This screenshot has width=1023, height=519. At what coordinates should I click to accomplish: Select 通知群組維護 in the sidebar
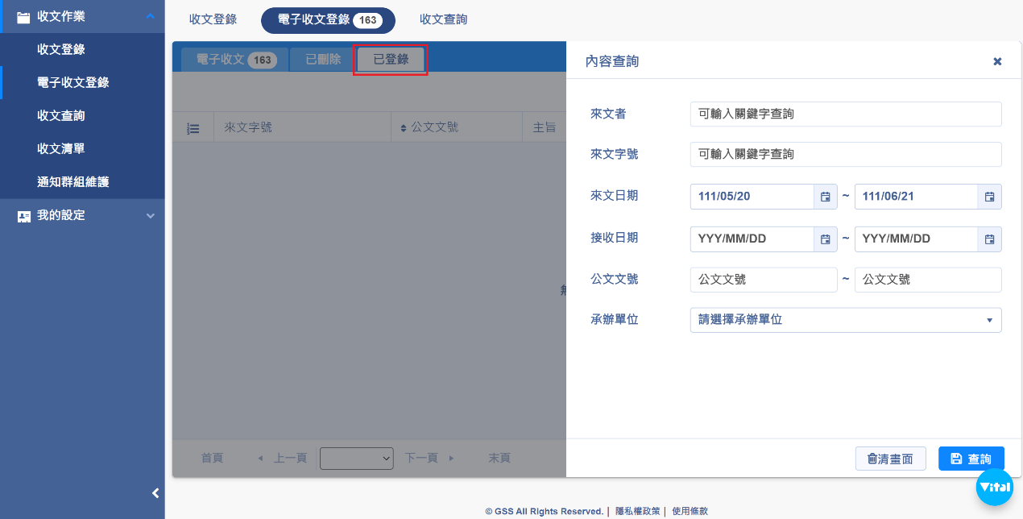[x=72, y=182]
